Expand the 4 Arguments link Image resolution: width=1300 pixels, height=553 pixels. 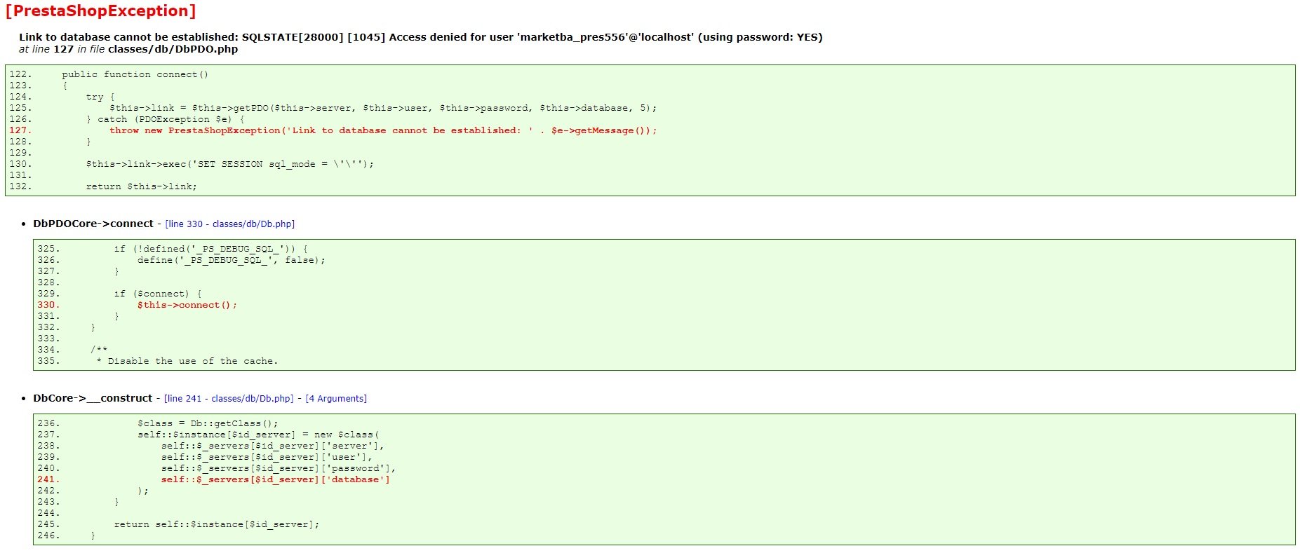coord(336,399)
